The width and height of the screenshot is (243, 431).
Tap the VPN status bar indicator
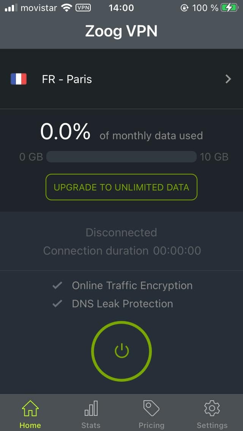83,8
